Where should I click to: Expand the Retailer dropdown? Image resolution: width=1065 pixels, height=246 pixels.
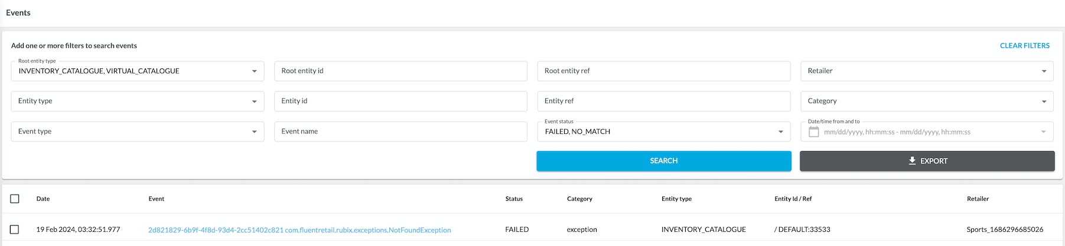(x=1044, y=71)
